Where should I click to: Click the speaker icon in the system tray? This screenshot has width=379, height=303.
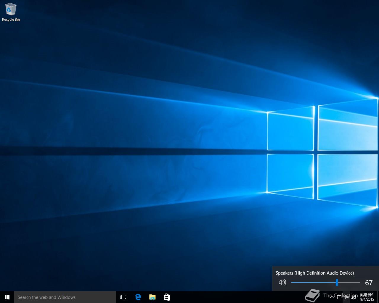click(346, 297)
